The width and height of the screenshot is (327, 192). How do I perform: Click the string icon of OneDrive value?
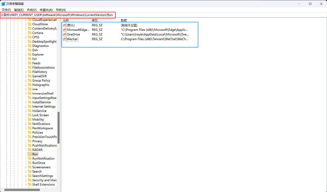[64, 34]
